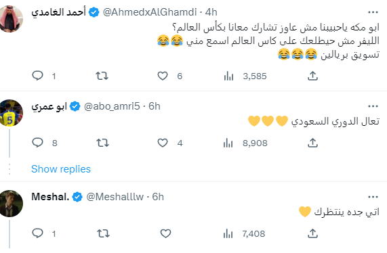The width and height of the screenshot is (387, 253).
Task: Open more options for @abo_amri5 tweet
Action: point(373,106)
